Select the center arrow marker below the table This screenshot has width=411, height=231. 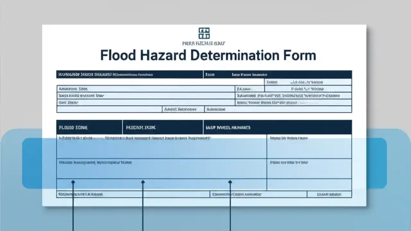click(143, 182)
